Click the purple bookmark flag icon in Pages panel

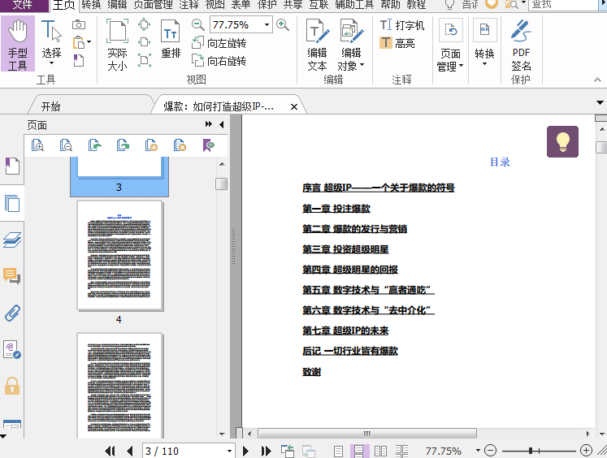[x=208, y=145]
